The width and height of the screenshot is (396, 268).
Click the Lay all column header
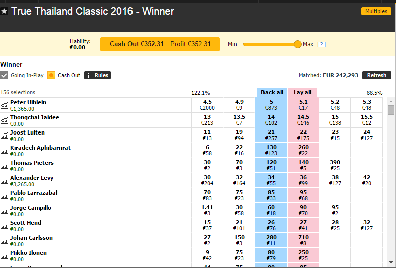point(302,92)
